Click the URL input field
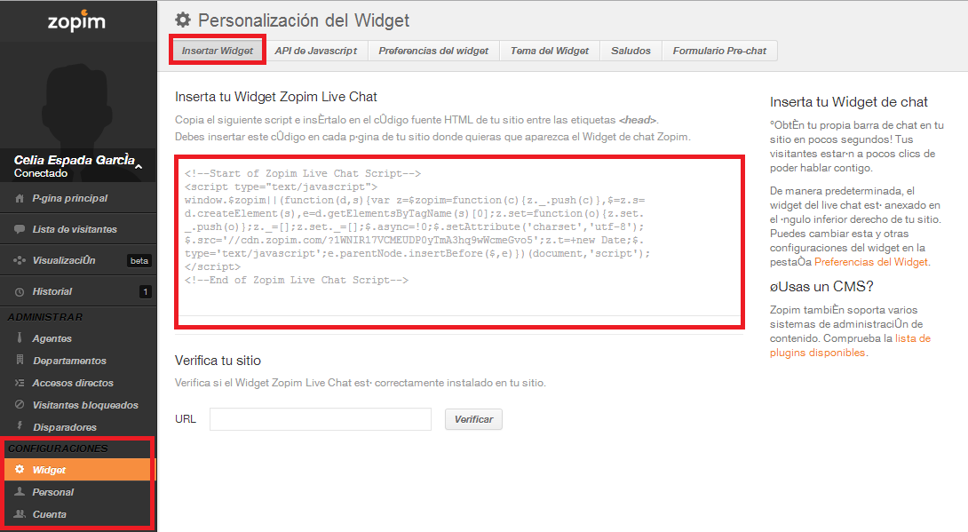The width and height of the screenshot is (968, 532). tap(321, 419)
